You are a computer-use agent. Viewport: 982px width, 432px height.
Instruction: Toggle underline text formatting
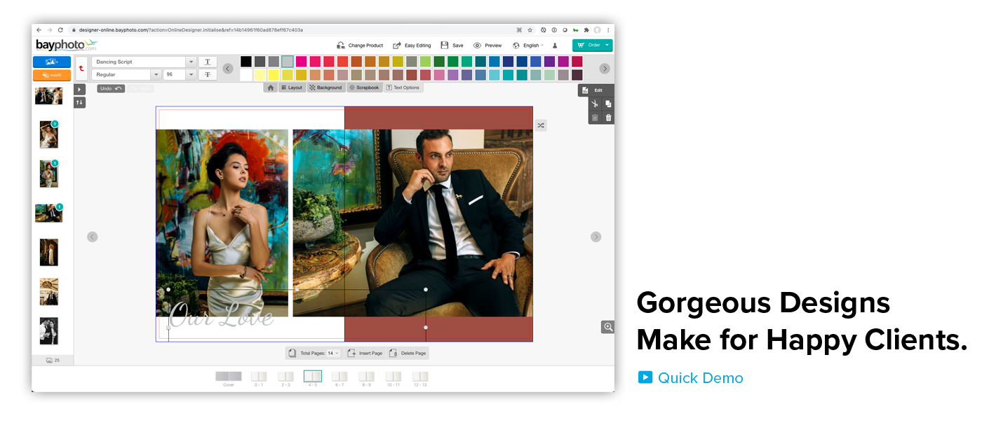coord(208,62)
